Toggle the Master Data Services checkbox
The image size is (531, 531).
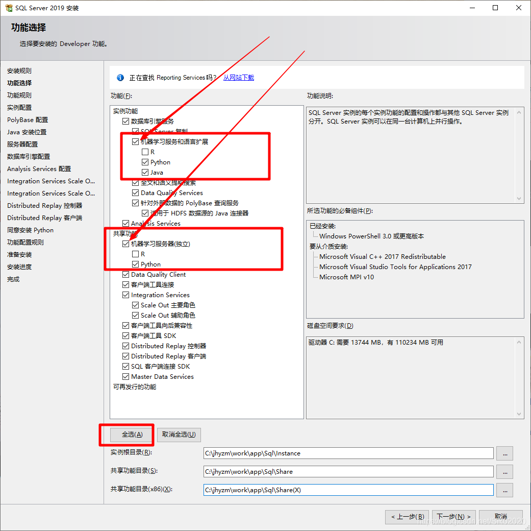click(125, 377)
